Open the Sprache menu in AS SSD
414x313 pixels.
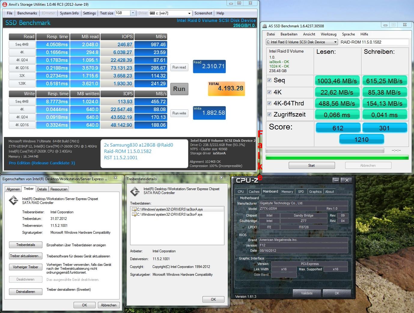(x=349, y=34)
